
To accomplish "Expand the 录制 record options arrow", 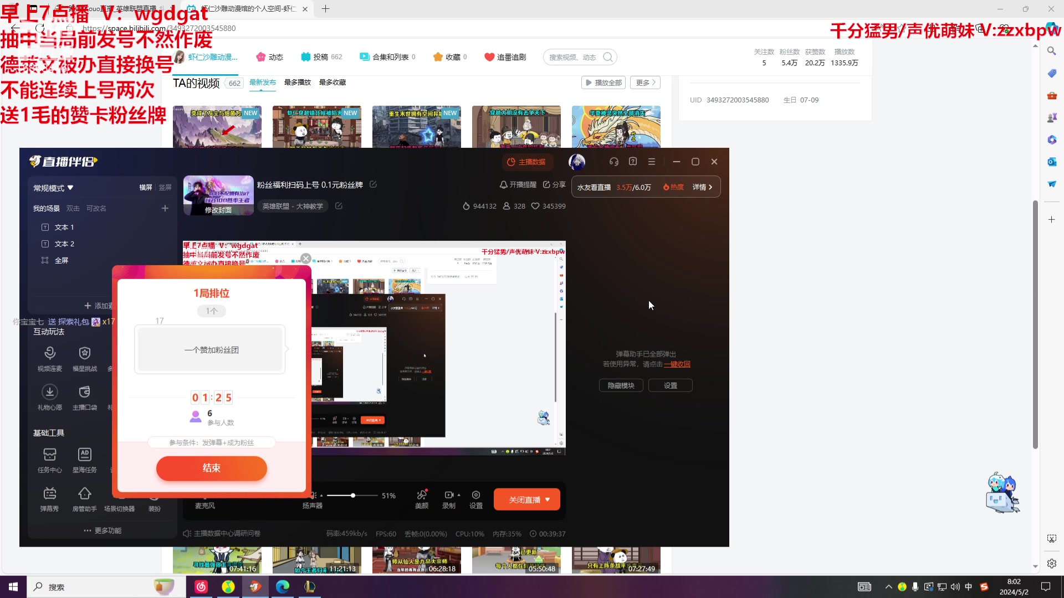I will point(459,495).
